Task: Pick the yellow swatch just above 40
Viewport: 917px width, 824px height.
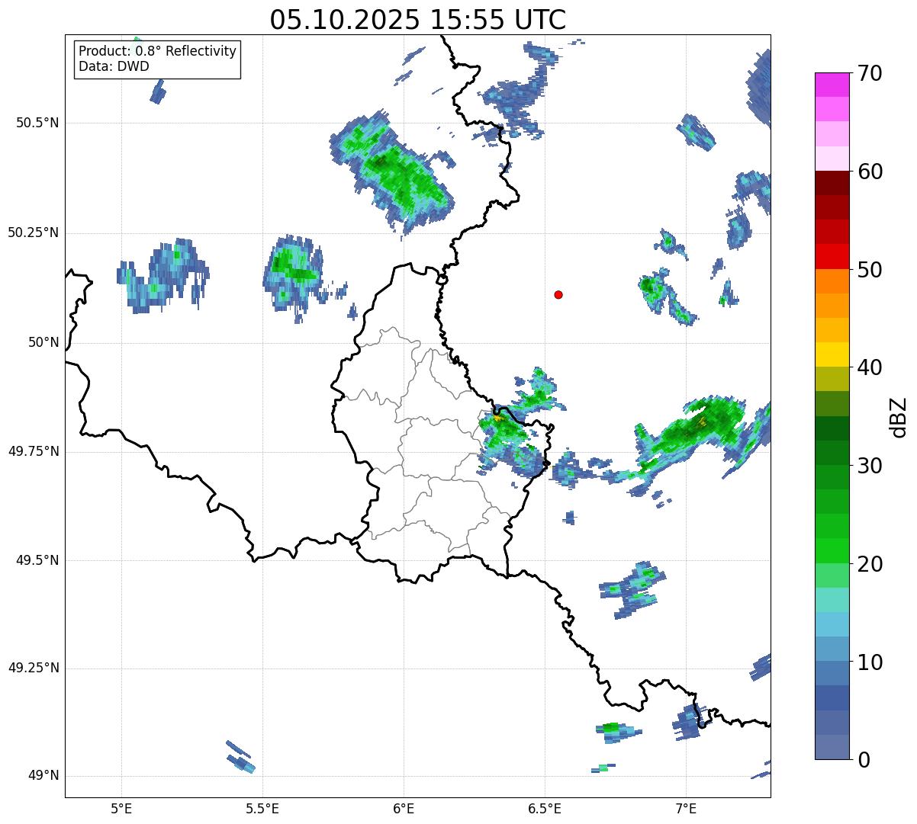Action: click(x=832, y=354)
